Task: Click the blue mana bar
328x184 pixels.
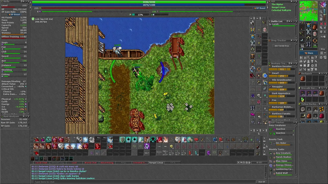Action: 149,5
